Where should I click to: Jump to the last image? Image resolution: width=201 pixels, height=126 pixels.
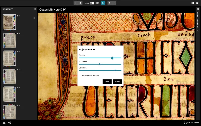pos(114,3)
